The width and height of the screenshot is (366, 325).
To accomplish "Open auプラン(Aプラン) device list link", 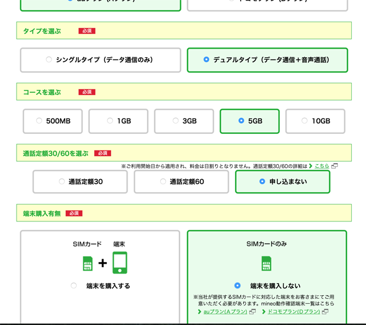I will click(225, 312).
